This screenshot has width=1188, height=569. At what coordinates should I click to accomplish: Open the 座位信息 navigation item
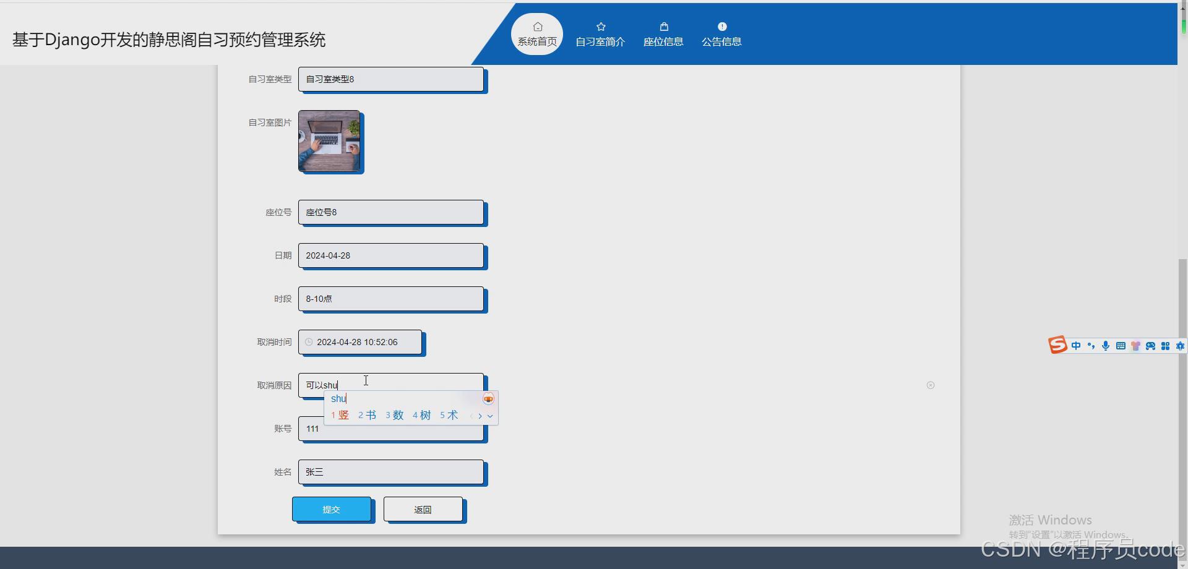coord(663,34)
